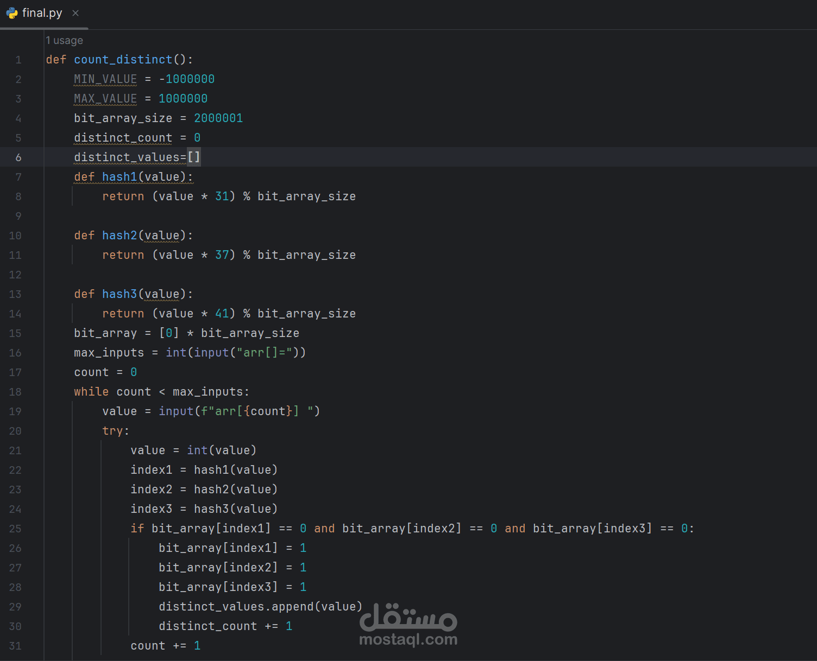Click line number 1 in gutter
The height and width of the screenshot is (661, 817).
point(18,60)
